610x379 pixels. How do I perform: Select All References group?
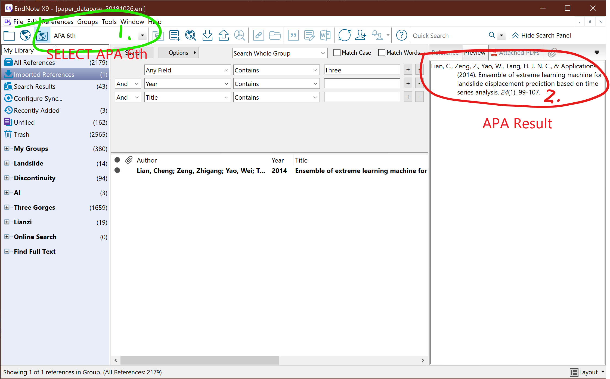click(55, 63)
